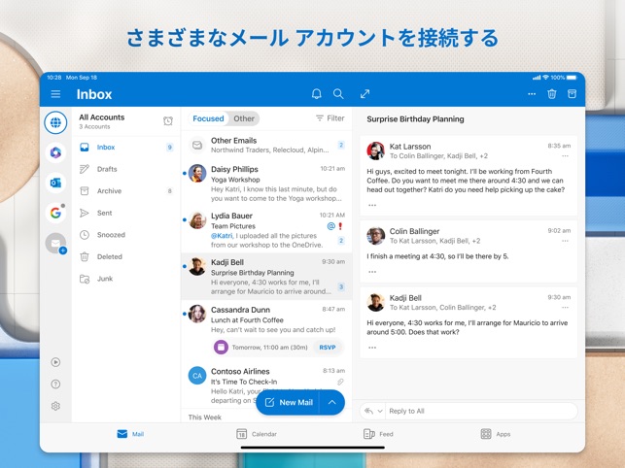Viewport: 625px width, 468px height.
Task: Add a new mail account icon
Action: pyautogui.click(x=55, y=244)
